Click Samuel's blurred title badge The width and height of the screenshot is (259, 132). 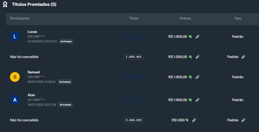[134, 77]
